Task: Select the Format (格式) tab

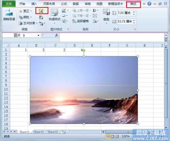Action: (x=133, y=4)
